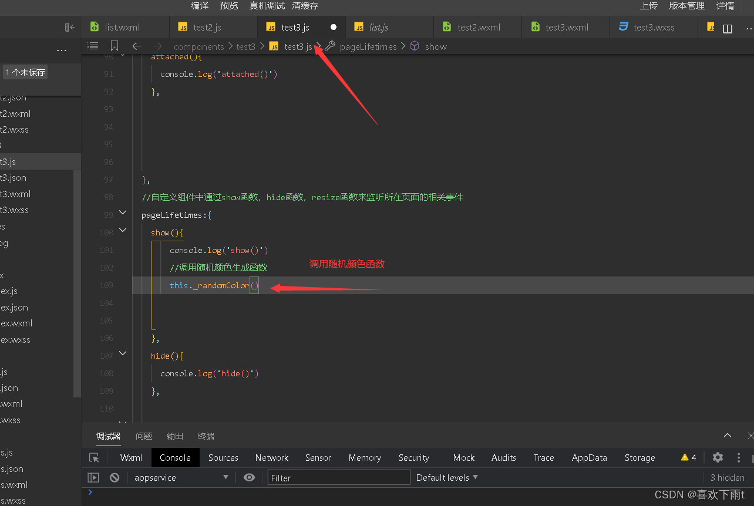Viewport: 754px width, 506px height.
Task: Collapse the pageLifetimes code block
Action: pos(123,212)
